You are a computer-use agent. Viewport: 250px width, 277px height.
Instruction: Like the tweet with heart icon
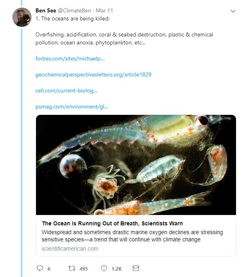click(104, 269)
